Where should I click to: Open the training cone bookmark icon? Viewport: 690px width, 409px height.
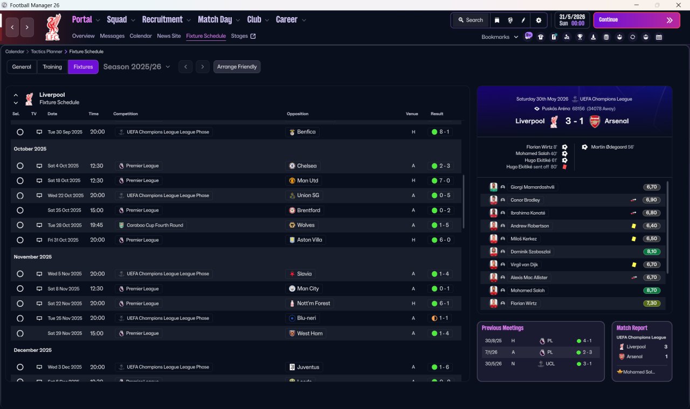593,37
